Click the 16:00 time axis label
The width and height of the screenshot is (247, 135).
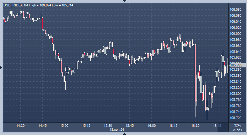tap(151, 126)
